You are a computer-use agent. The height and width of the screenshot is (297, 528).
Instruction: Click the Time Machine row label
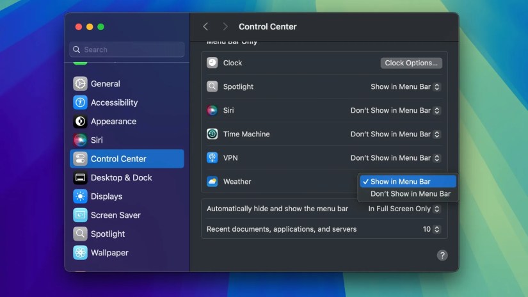(x=246, y=134)
